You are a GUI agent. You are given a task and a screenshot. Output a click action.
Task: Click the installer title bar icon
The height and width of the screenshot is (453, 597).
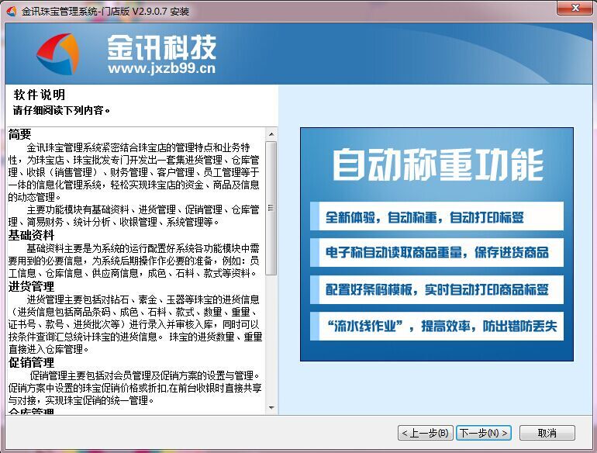(12, 11)
